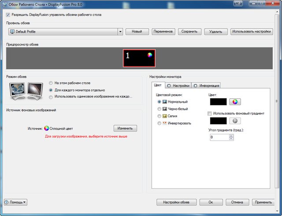Increase the gradient angle with the up arrow
The image size is (282, 216).
(x=231, y=136)
